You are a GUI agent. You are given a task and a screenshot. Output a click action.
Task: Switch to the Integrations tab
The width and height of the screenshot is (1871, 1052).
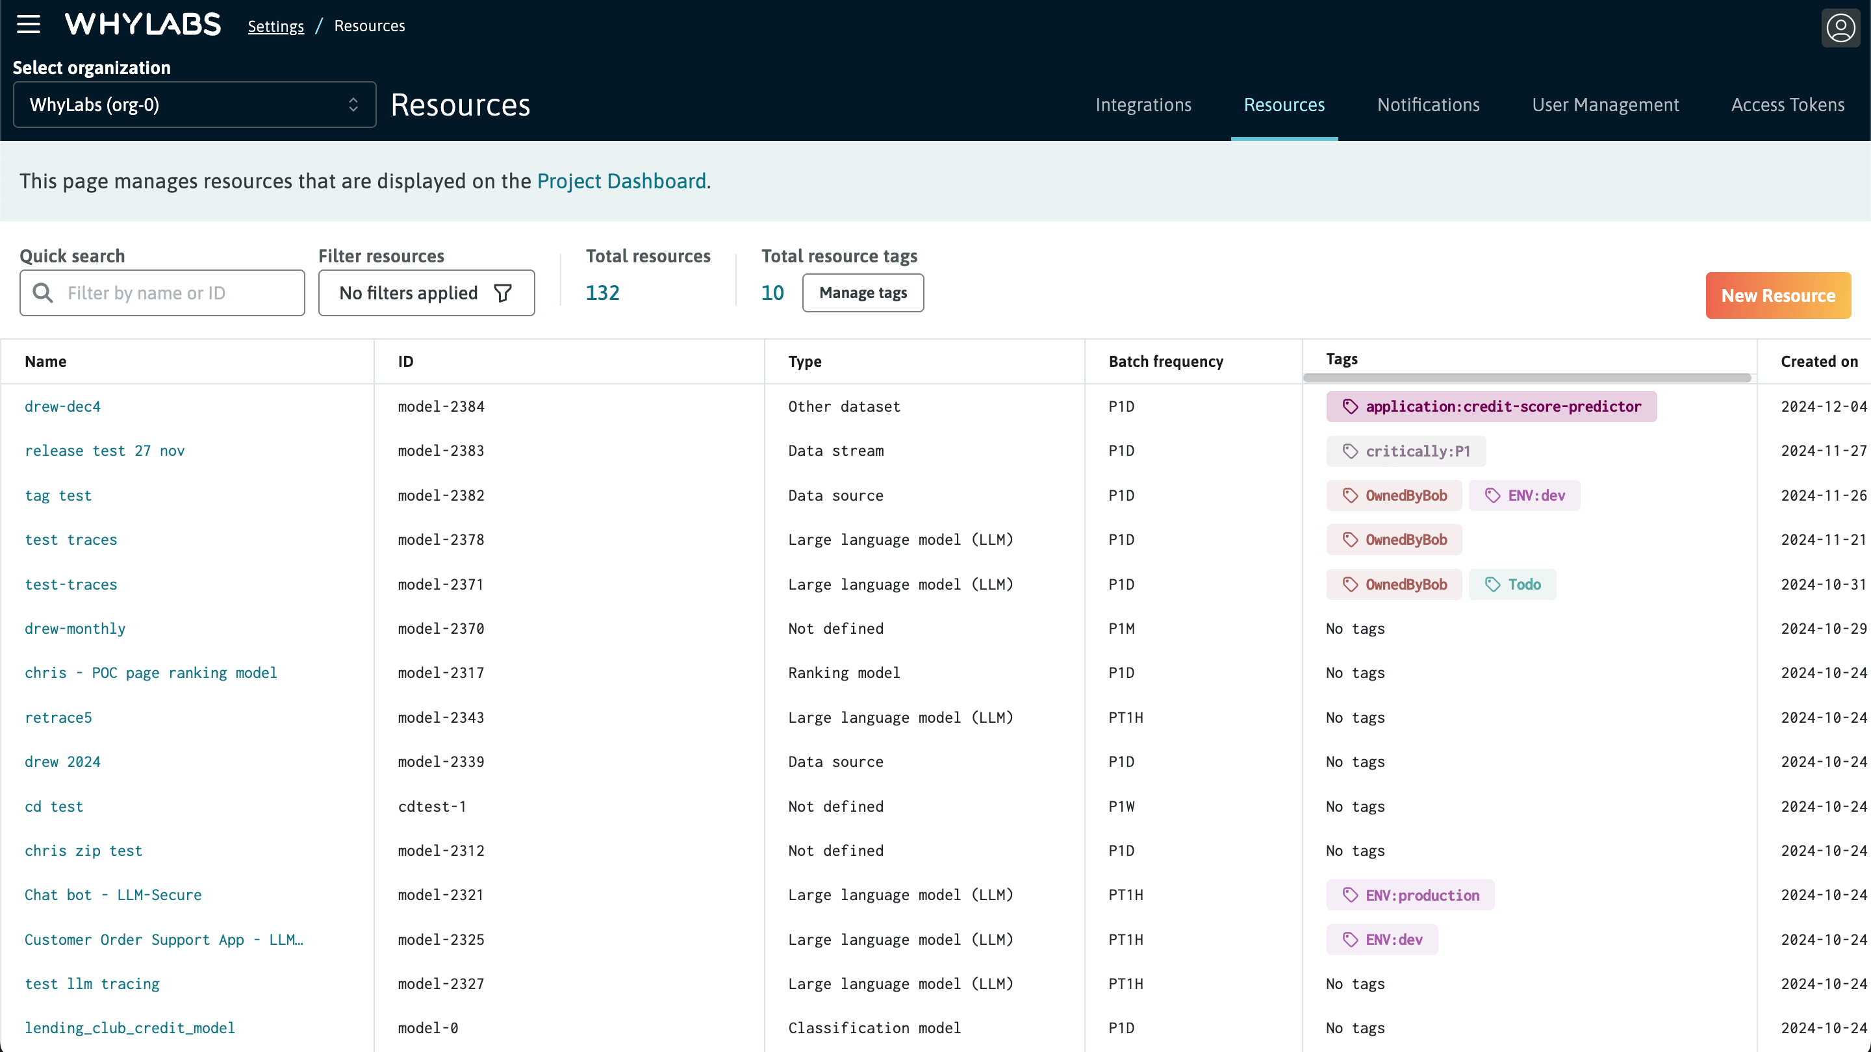[x=1143, y=105]
